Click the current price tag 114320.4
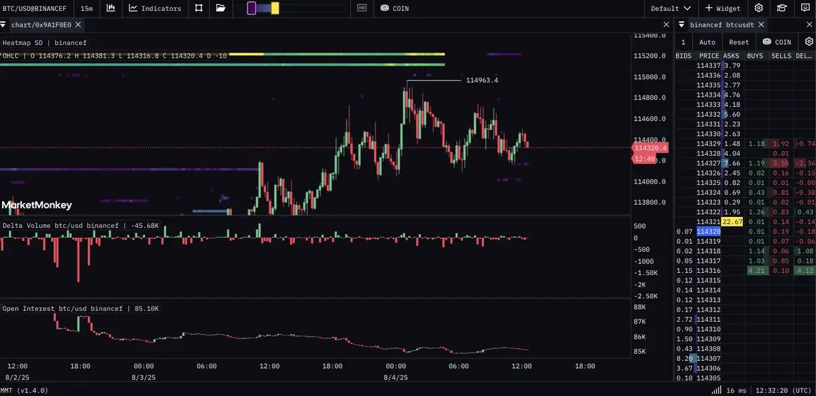Viewport: 816px width, 396px height. (x=650, y=148)
